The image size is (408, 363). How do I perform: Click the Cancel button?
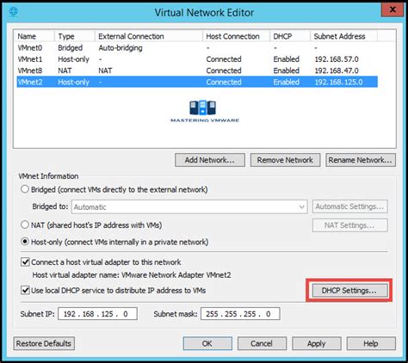(262, 343)
